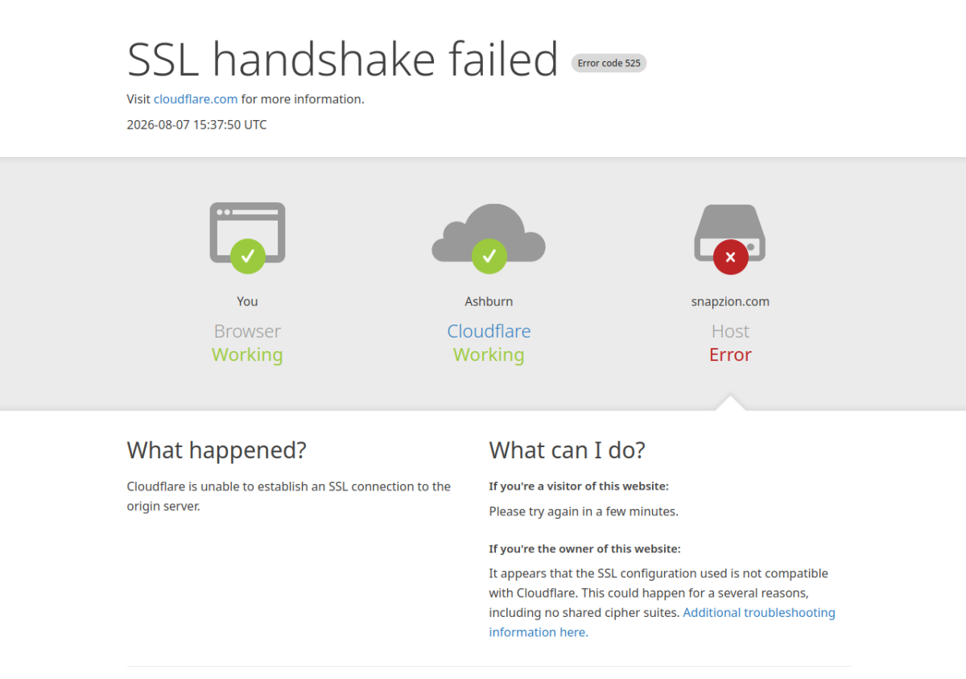Click the red Error status text
966x679 pixels.
730,354
